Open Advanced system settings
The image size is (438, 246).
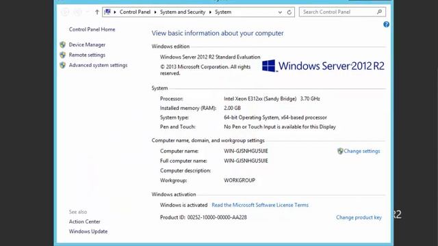click(x=98, y=66)
